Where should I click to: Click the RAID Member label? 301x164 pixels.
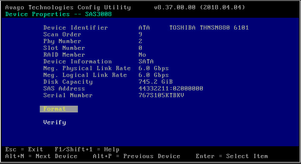(x=64, y=55)
